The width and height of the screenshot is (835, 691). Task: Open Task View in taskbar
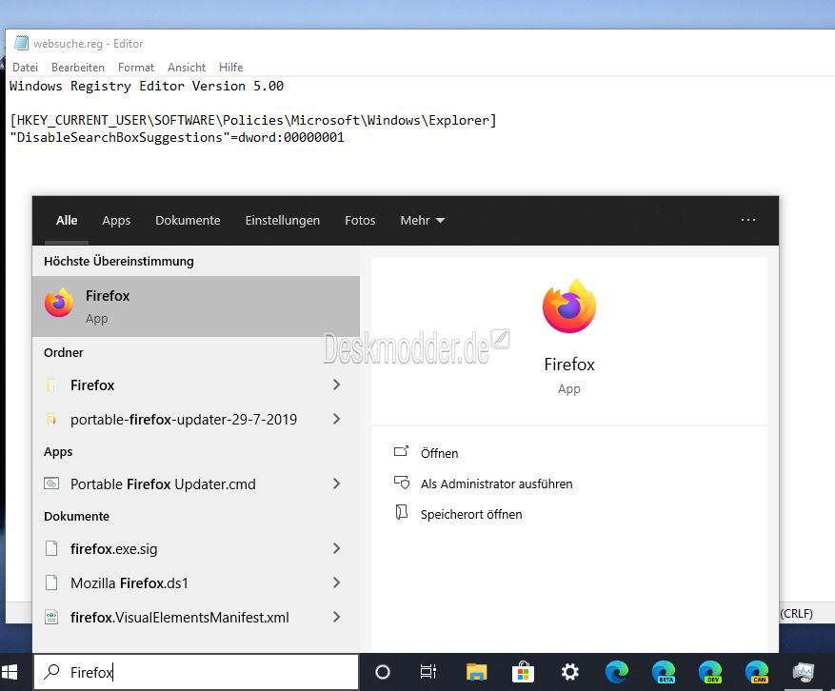[428, 672]
